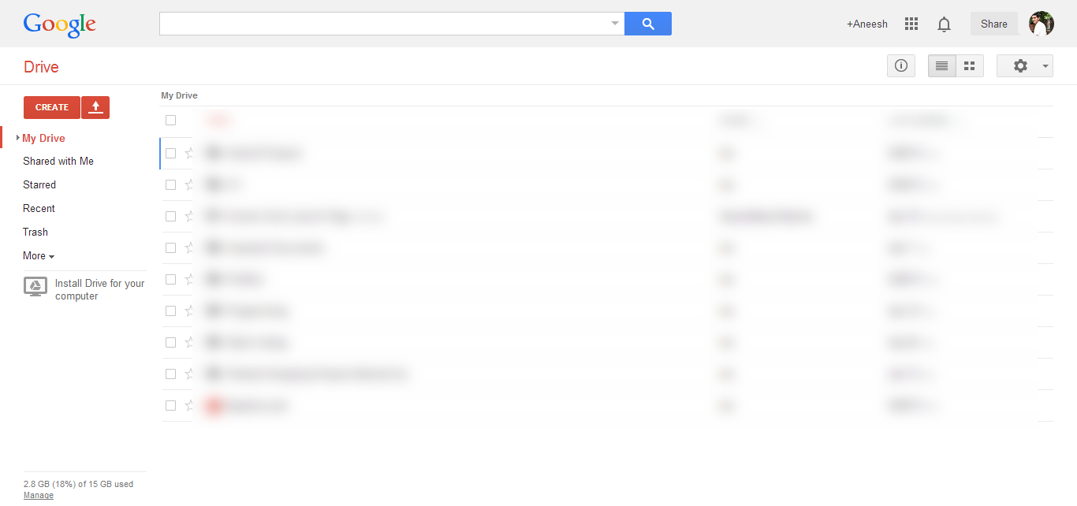Check the last file row checkbox

[x=170, y=405]
